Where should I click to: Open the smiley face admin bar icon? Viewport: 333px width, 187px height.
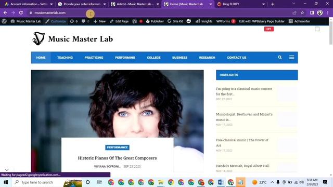click(188, 21)
